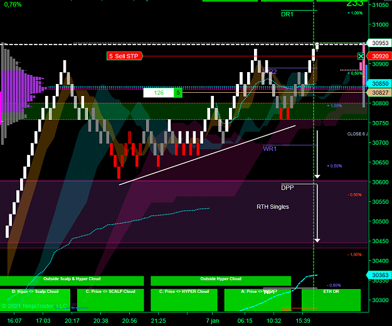Click the green quantity box showing 5
392x326 pixels.
(x=178, y=93)
